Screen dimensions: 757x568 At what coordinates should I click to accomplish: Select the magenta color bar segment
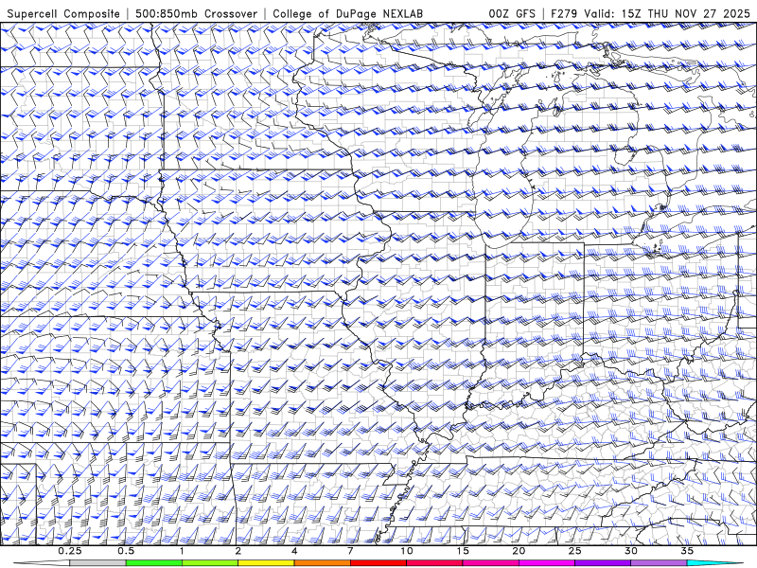click(x=547, y=563)
